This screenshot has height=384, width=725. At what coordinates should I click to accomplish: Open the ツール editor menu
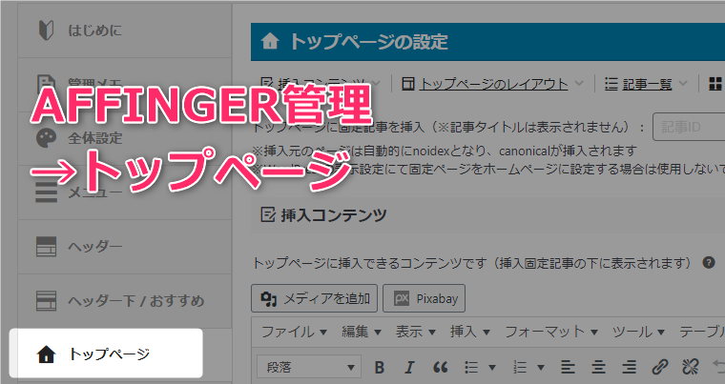(x=638, y=332)
